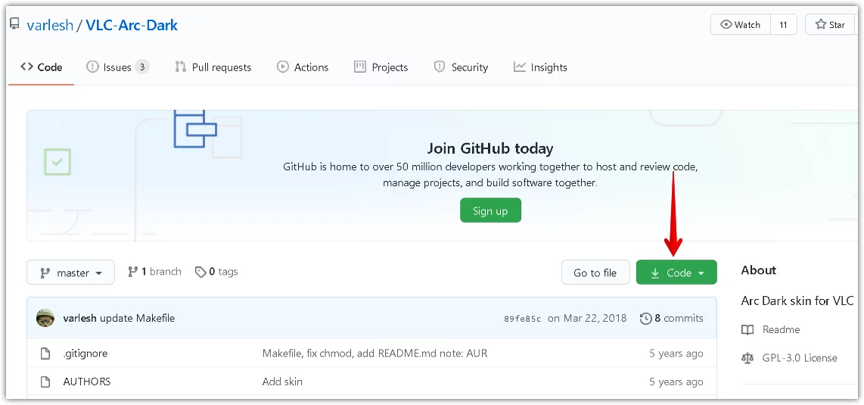Click the Issues count badge 3
The image size is (864, 405).
click(x=142, y=67)
